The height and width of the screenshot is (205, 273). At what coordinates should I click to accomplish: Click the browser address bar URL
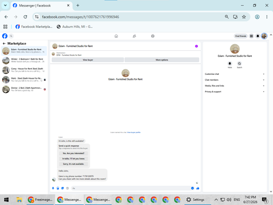pos(80,17)
